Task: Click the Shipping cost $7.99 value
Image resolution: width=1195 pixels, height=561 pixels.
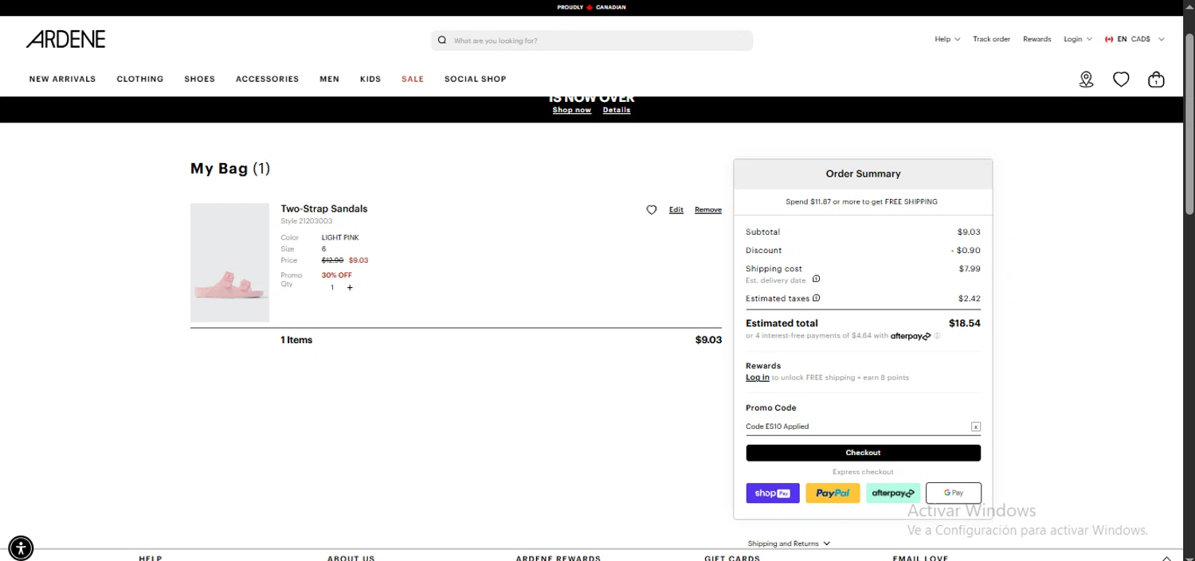Action: 970,269
